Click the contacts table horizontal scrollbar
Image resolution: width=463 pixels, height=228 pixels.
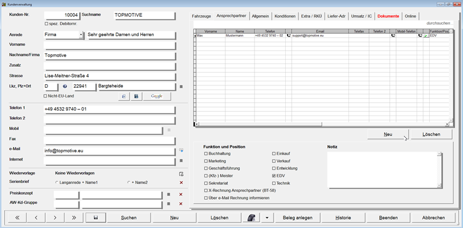click(260, 125)
